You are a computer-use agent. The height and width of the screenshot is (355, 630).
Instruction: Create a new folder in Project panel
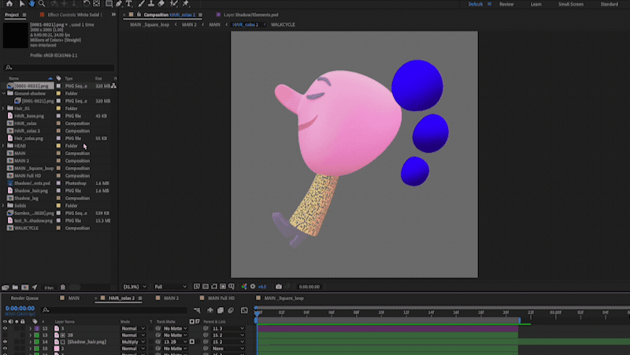point(15,287)
